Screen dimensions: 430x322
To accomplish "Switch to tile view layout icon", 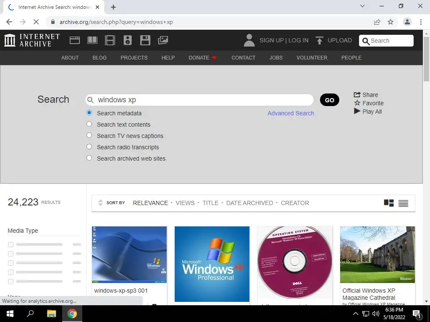I will tap(388, 203).
